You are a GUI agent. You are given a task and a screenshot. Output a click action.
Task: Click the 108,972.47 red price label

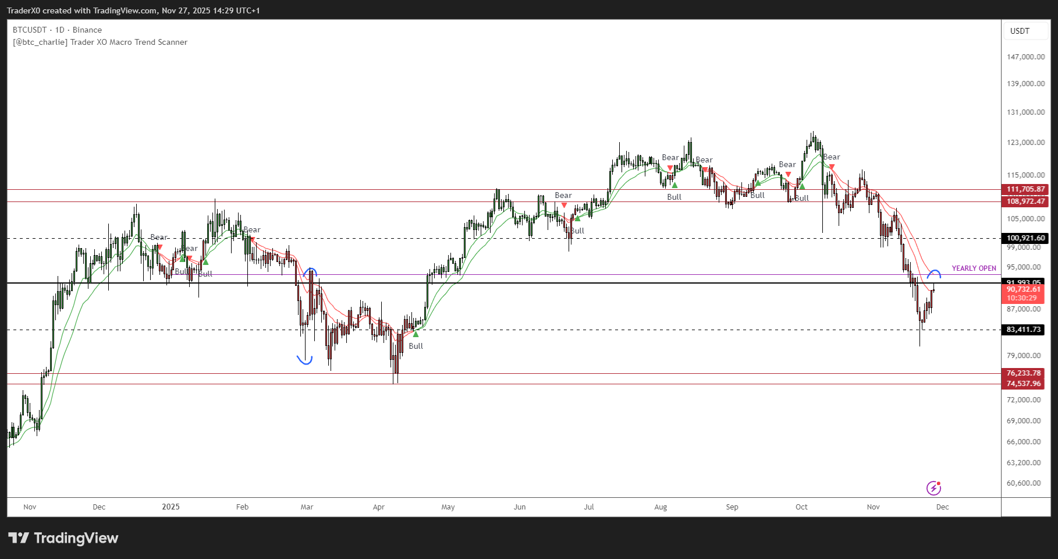coord(1025,201)
